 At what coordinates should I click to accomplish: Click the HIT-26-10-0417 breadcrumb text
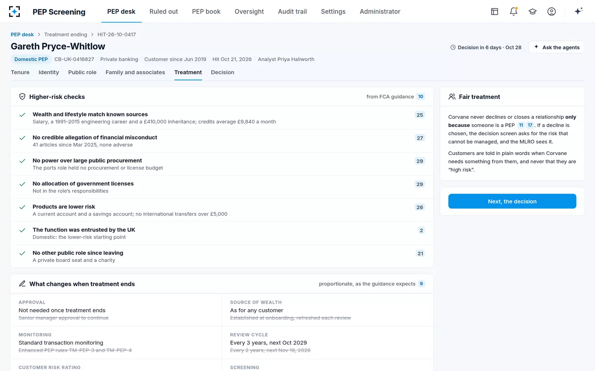coord(117,35)
